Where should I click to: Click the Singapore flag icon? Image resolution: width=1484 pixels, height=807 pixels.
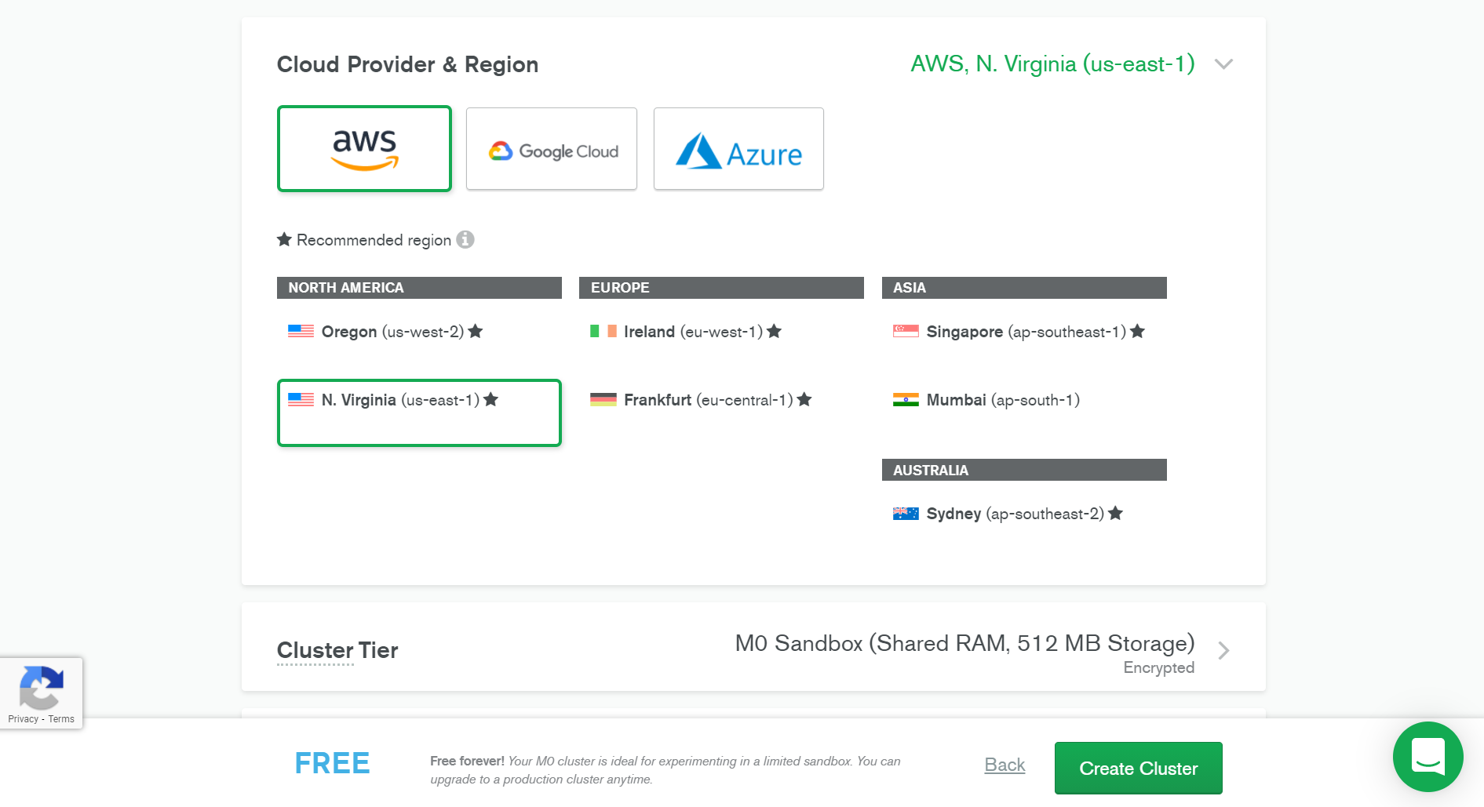pos(906,331)
